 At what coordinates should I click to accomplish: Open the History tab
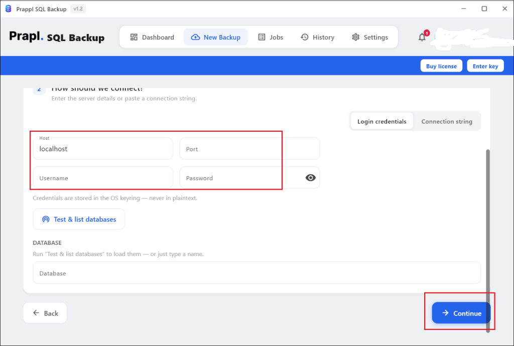317,37
